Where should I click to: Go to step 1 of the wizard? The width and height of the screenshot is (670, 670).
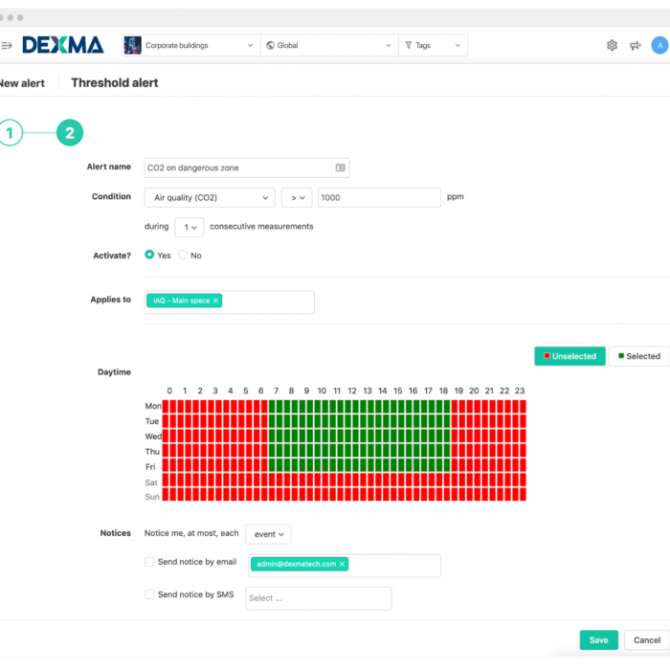10,133
